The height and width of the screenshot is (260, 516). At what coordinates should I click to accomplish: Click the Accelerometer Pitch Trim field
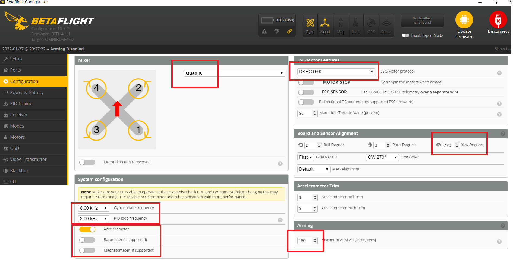pos(307,209)
